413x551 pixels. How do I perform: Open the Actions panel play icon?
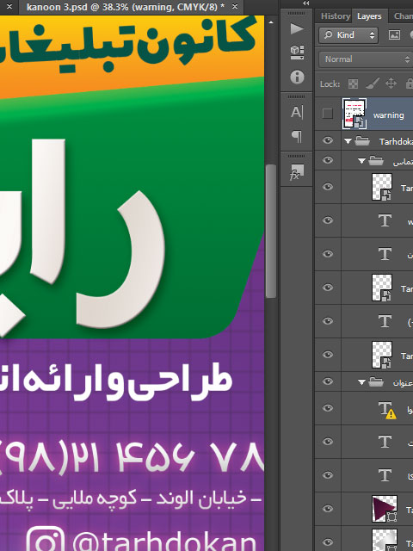(297, 28)
